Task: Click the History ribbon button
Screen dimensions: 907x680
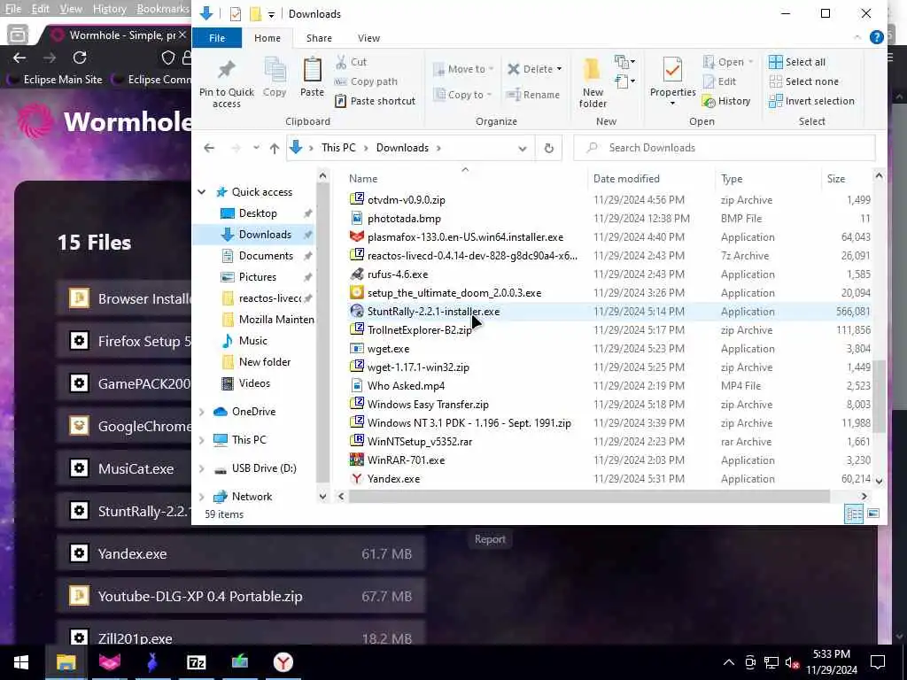Action: 726,101
